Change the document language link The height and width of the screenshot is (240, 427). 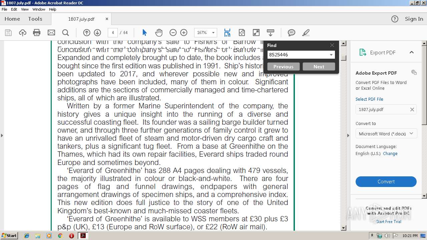coord(390,154)
